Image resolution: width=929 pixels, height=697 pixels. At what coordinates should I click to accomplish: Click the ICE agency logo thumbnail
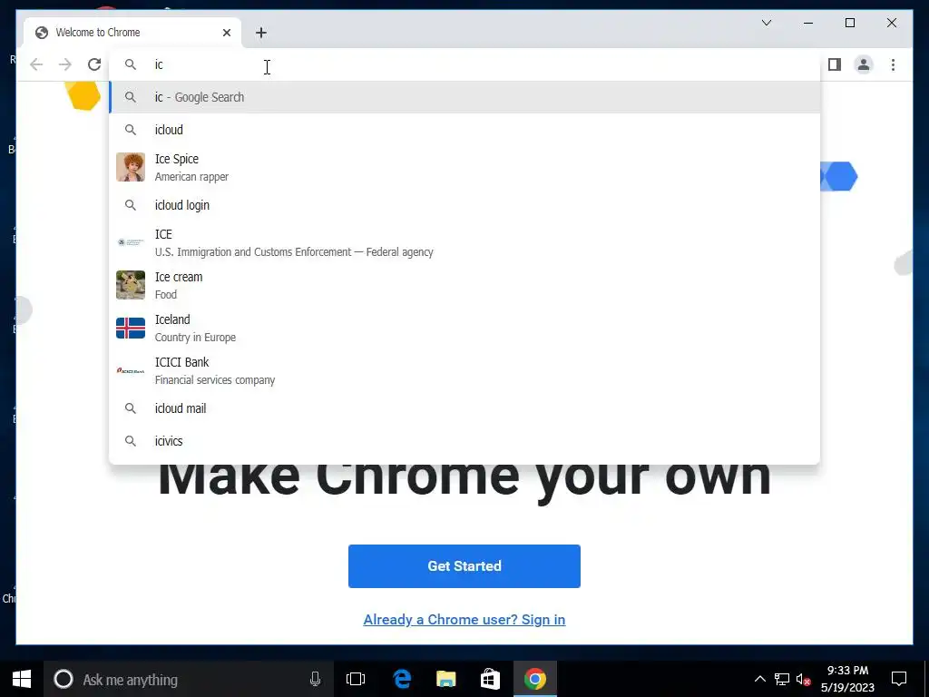click(x=131, y=242)
